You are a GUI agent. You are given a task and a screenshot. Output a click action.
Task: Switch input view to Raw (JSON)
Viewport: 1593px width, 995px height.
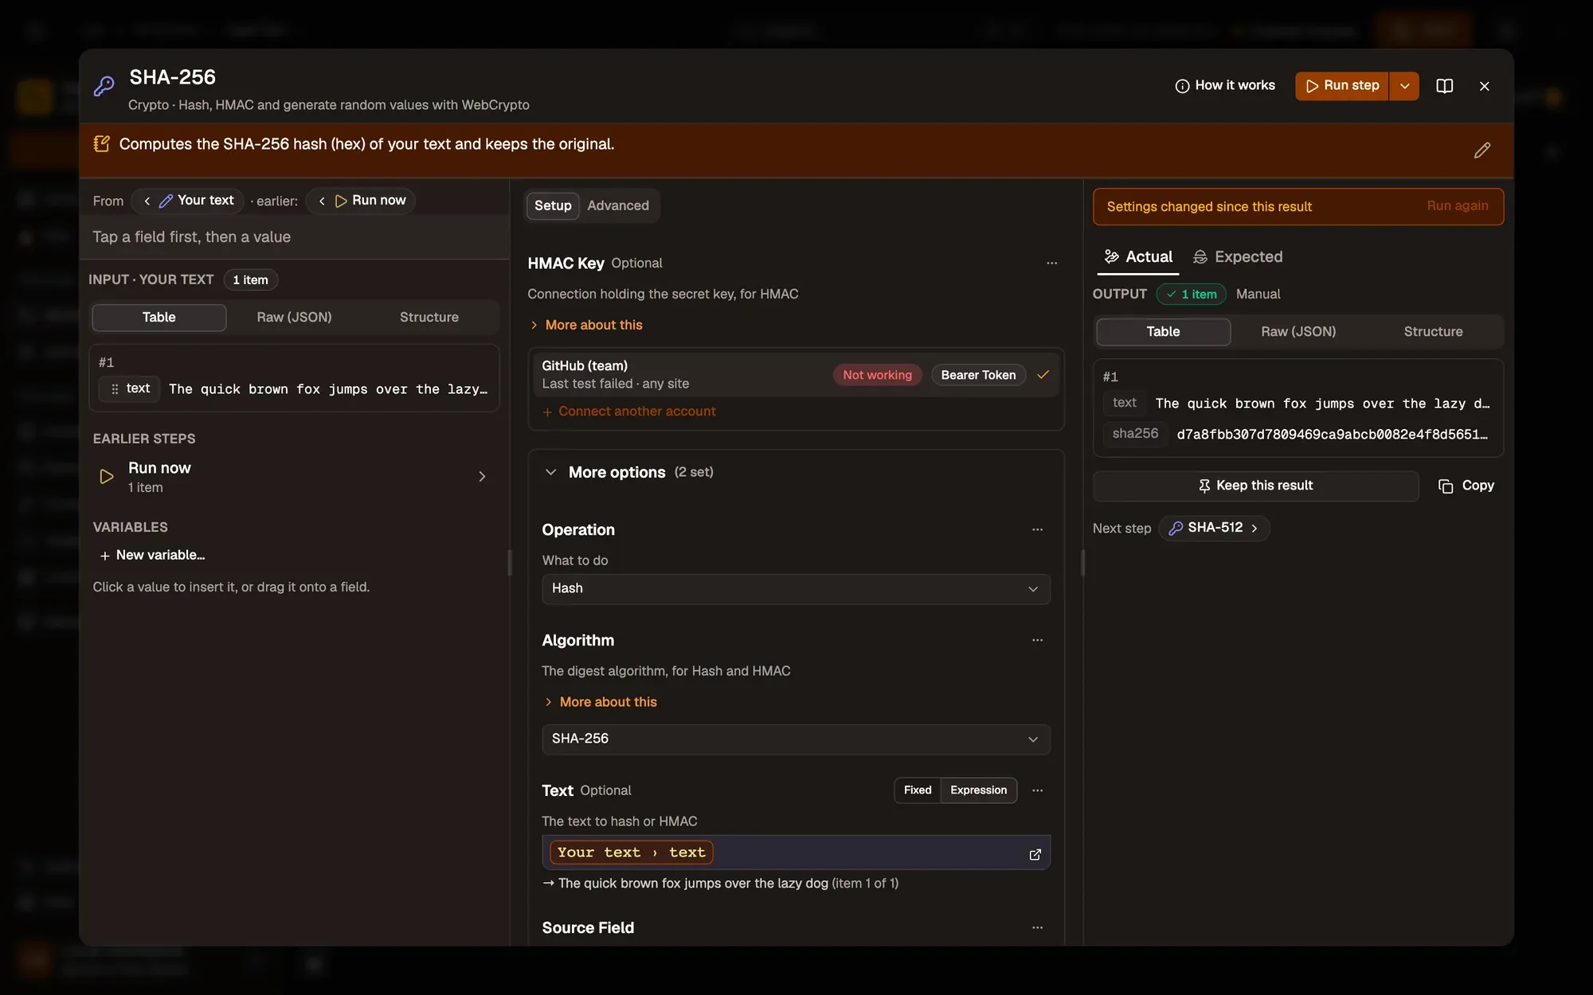294,317
